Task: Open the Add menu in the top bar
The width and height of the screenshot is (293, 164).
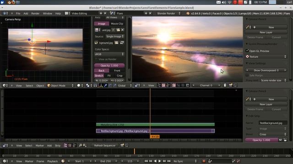Action: point(26,13)
